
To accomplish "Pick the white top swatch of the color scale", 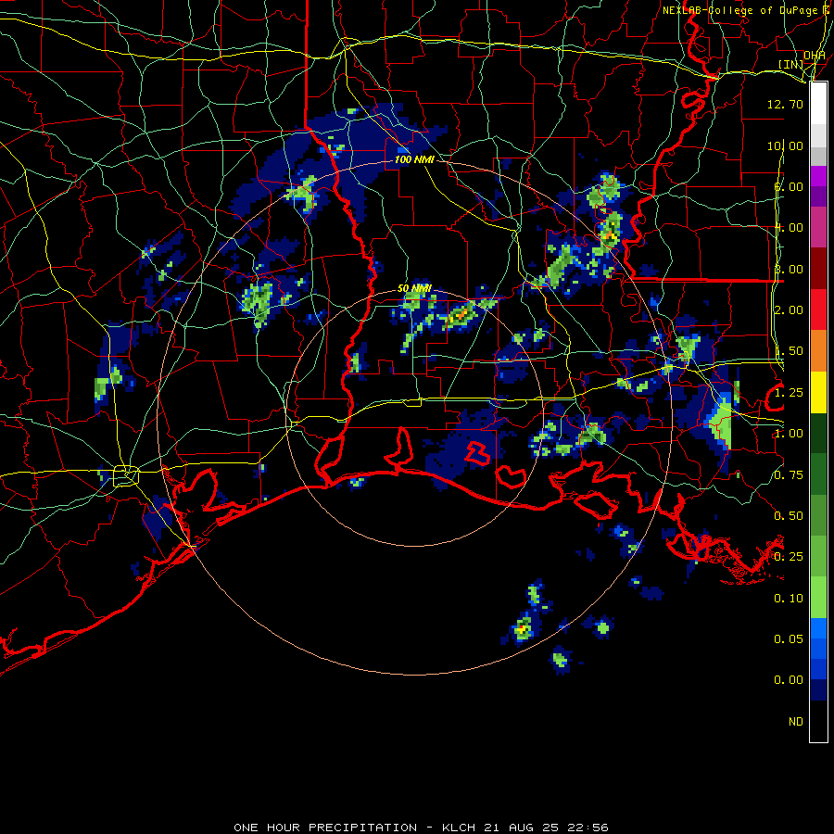I will click(x=818, y=104).
